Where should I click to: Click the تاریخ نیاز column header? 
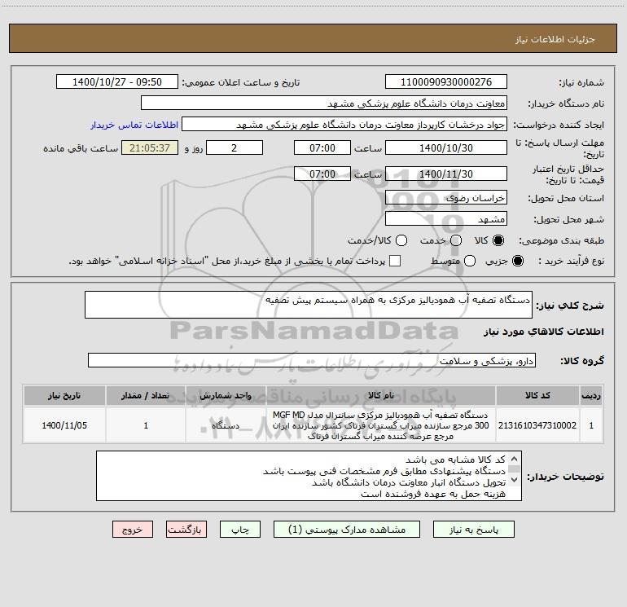pos(64,396)
